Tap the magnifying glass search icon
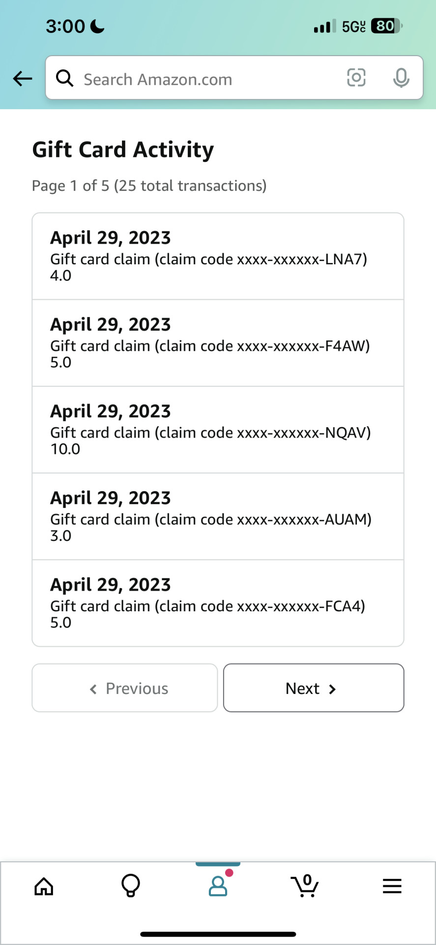The height and width of the screenshot is (945, 436). tap(64, 78)
